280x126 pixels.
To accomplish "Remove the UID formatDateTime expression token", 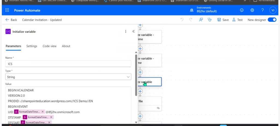I will [x=42, y=112].
